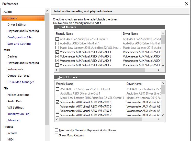This screenshot has height=141, width=191.
Task: Enable Magix Low Latency 2016 input driver
Action: pos(57,48)
